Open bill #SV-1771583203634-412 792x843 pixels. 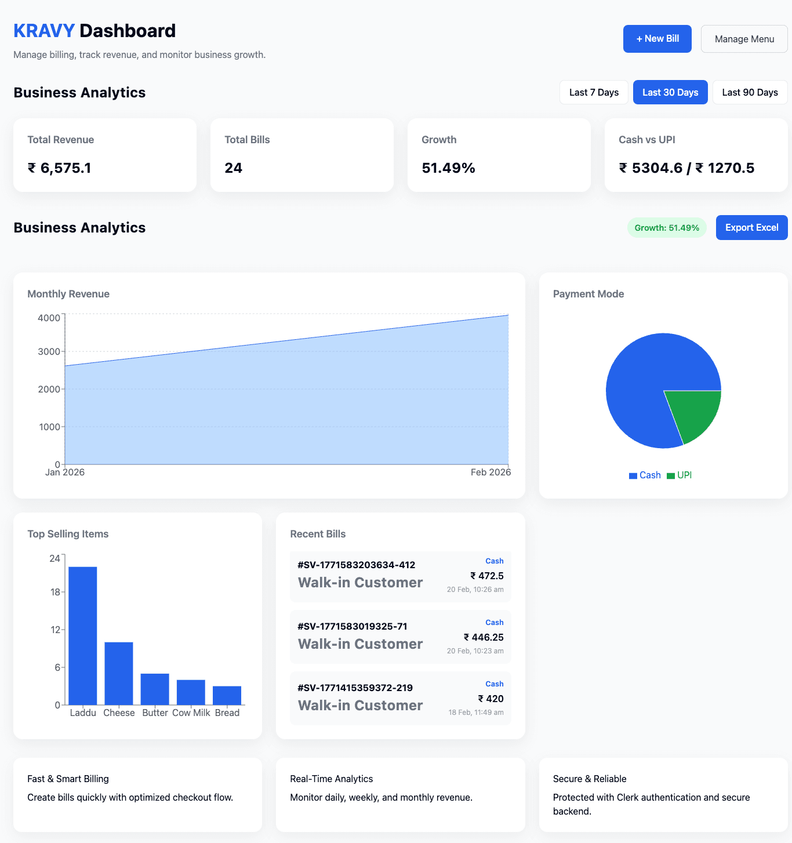[400, 576]
